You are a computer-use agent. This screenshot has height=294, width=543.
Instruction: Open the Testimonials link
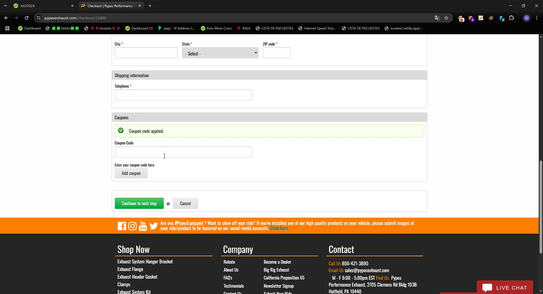pos(233,286)
